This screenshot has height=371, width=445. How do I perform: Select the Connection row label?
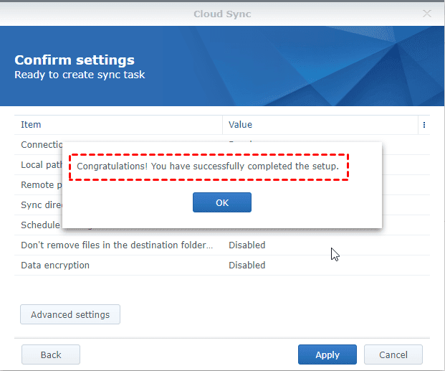pyautogui.click(x=42, y=145)
